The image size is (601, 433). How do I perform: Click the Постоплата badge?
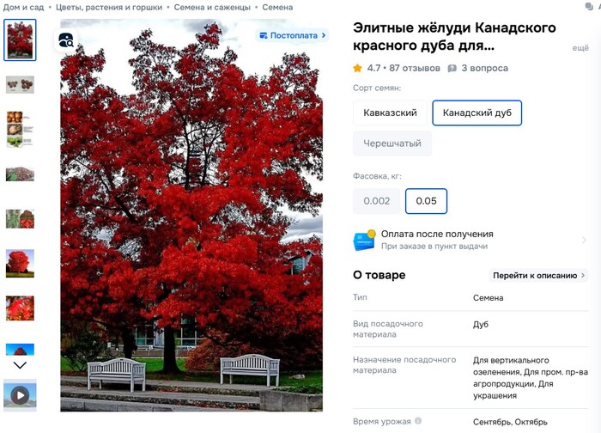292,35
